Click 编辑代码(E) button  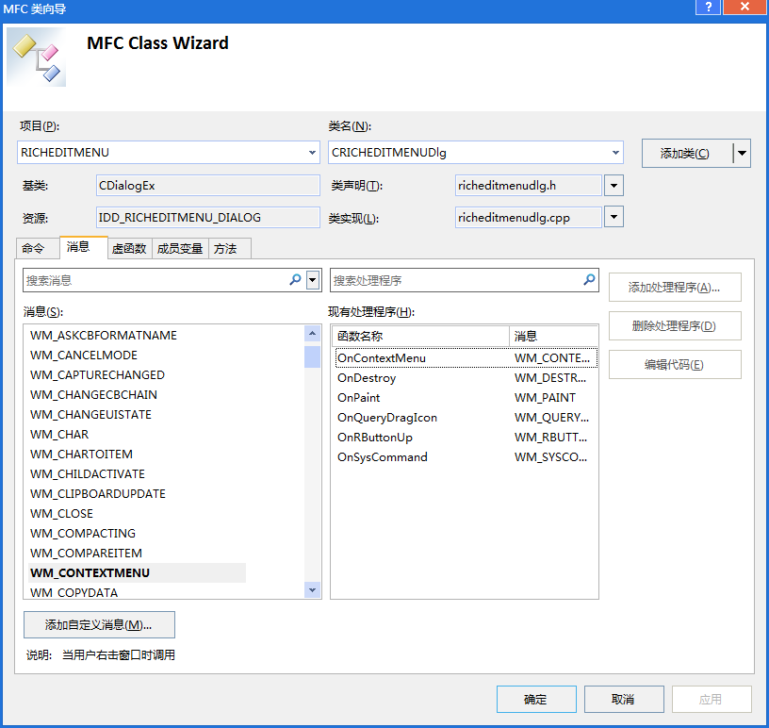(x=675, y=365)
